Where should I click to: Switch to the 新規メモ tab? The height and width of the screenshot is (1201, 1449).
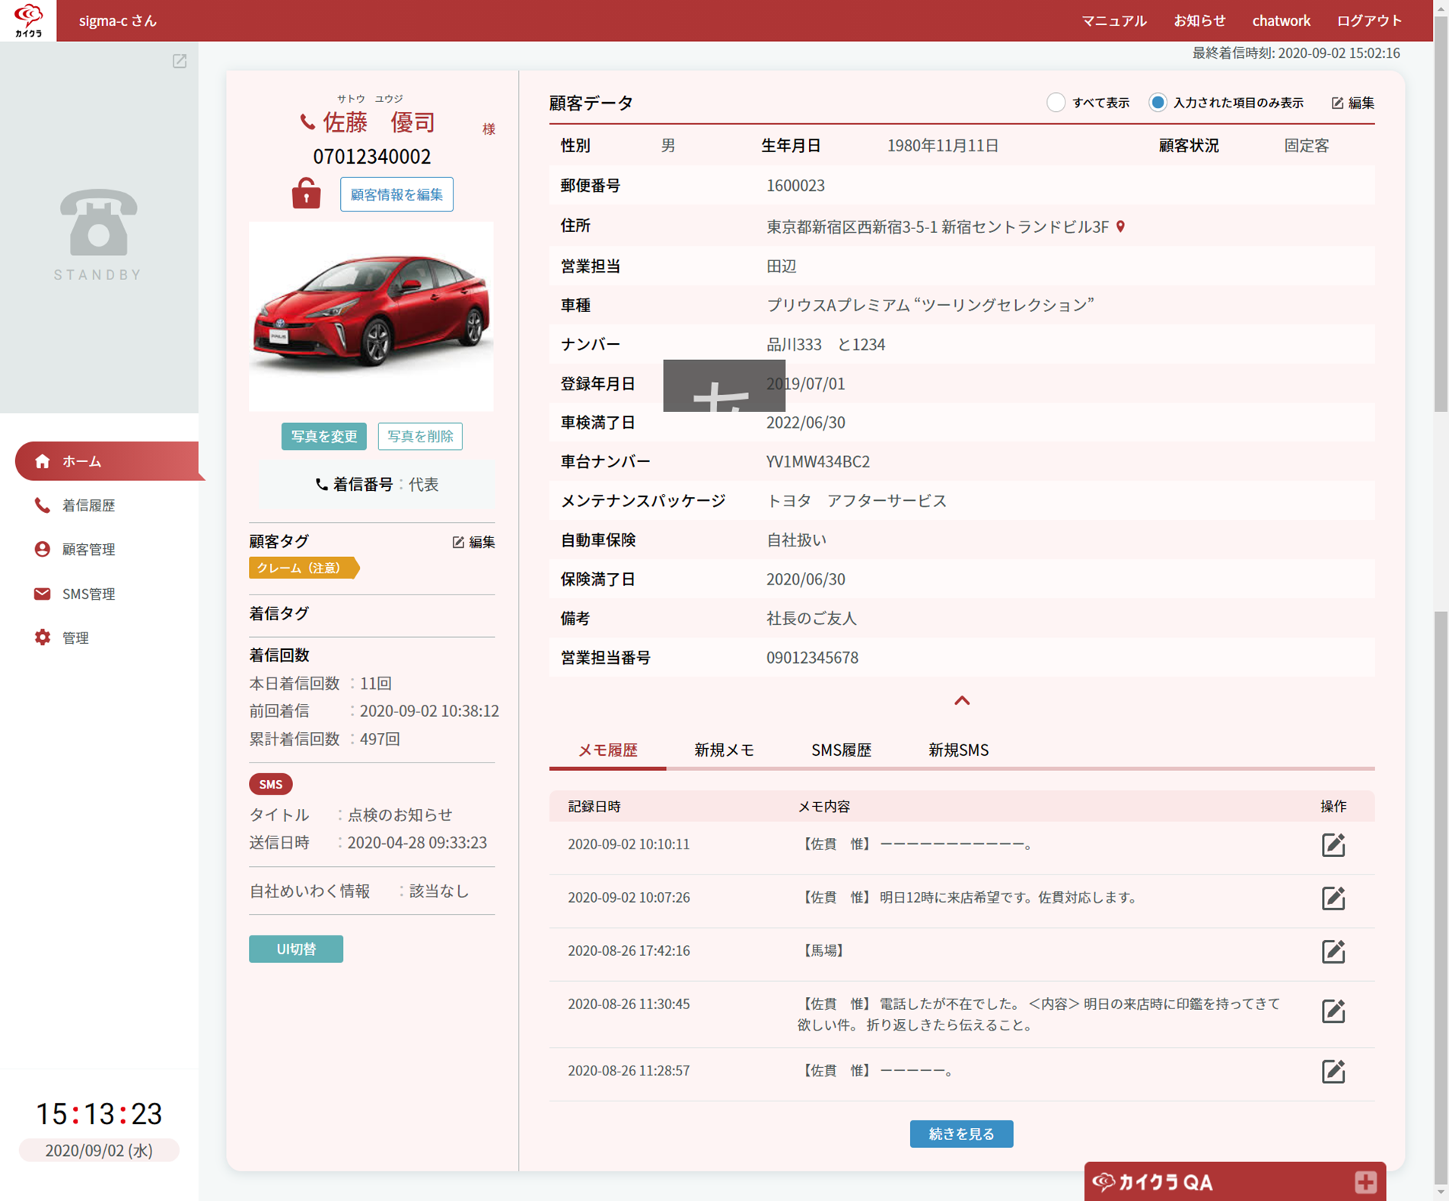(724, 750)
